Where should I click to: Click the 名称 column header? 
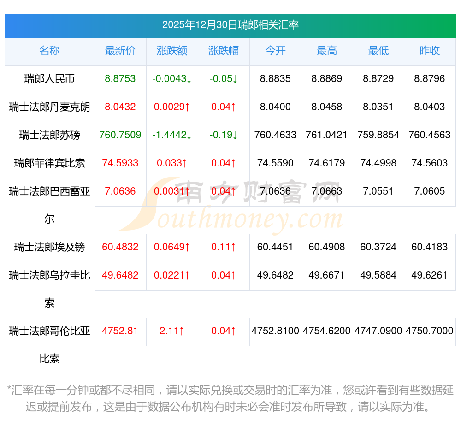[x=49, y=51]
